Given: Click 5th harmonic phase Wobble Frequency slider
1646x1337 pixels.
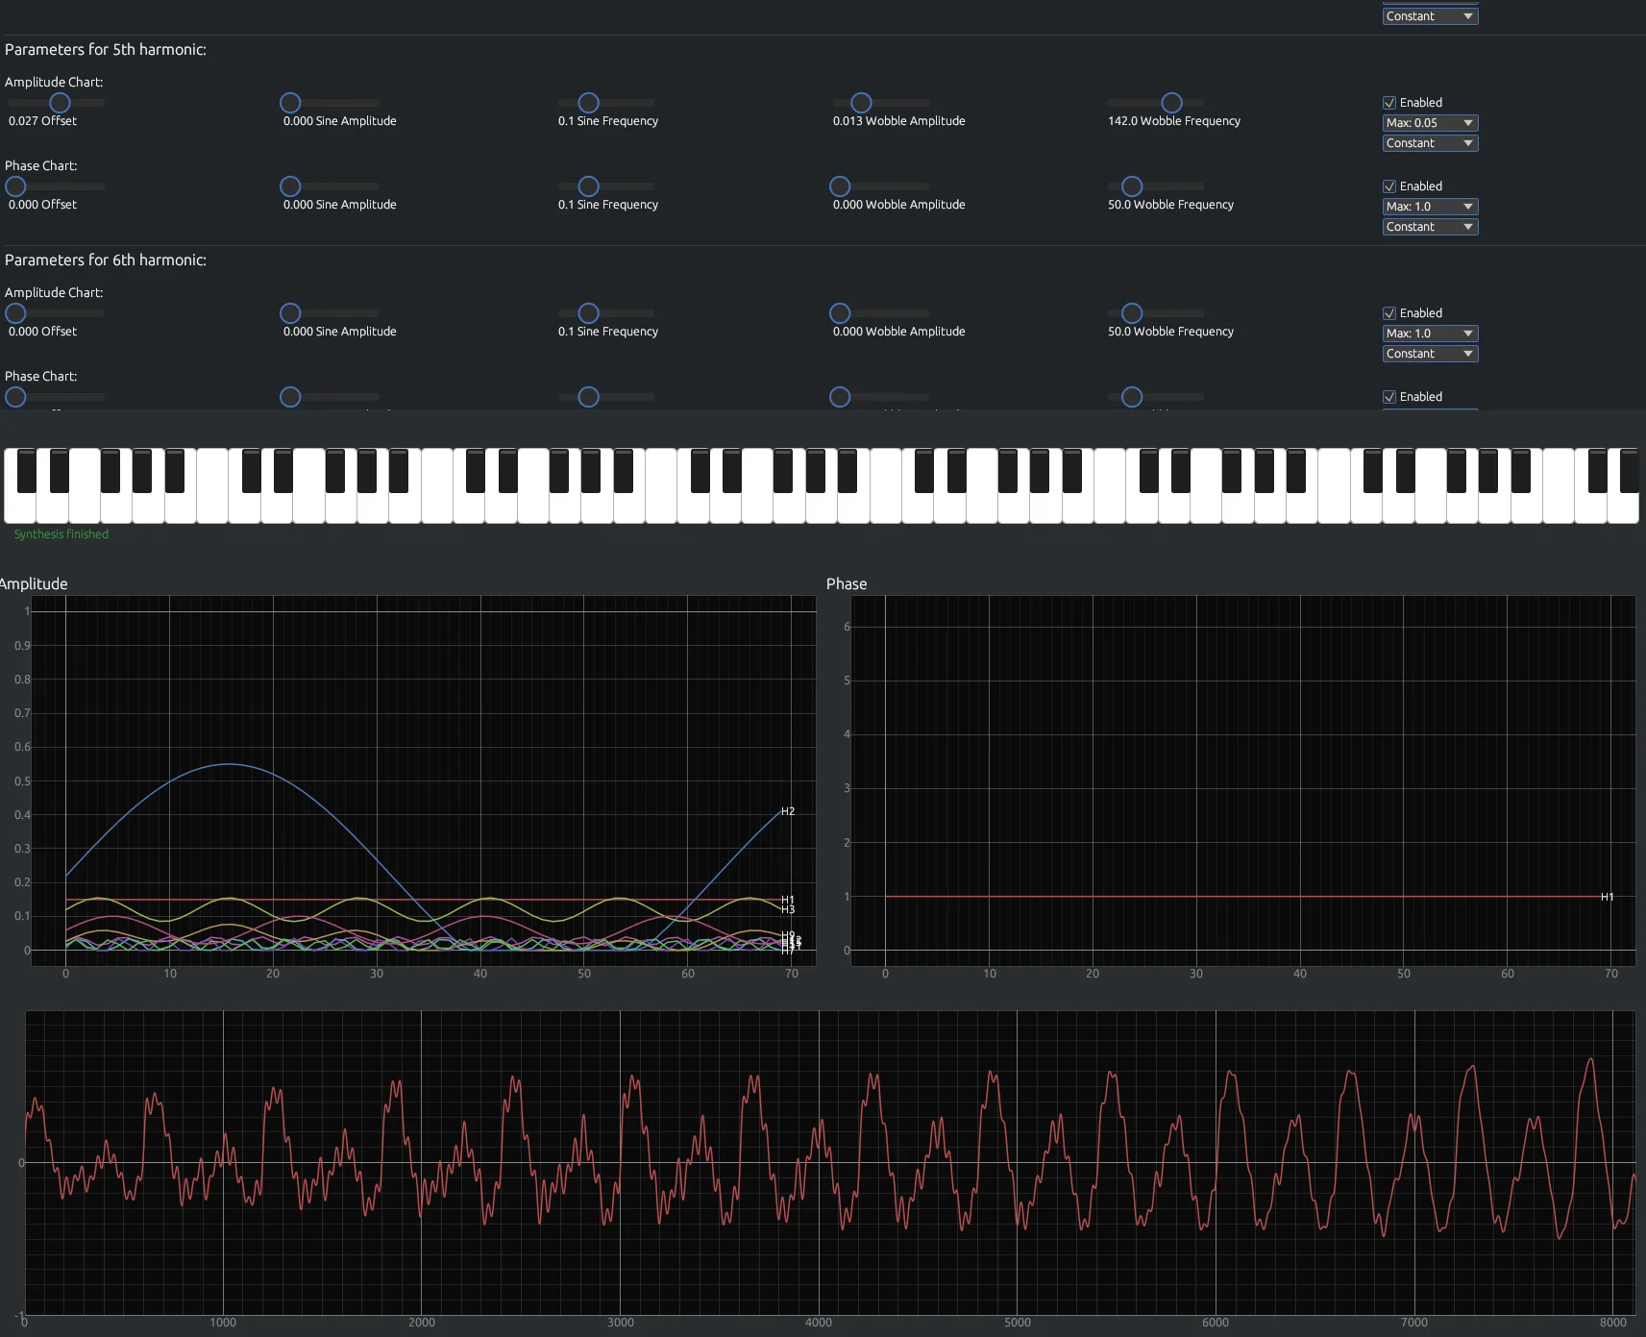Looking at the screenshot, I should pyautogui.click(x=1155, y=186).
